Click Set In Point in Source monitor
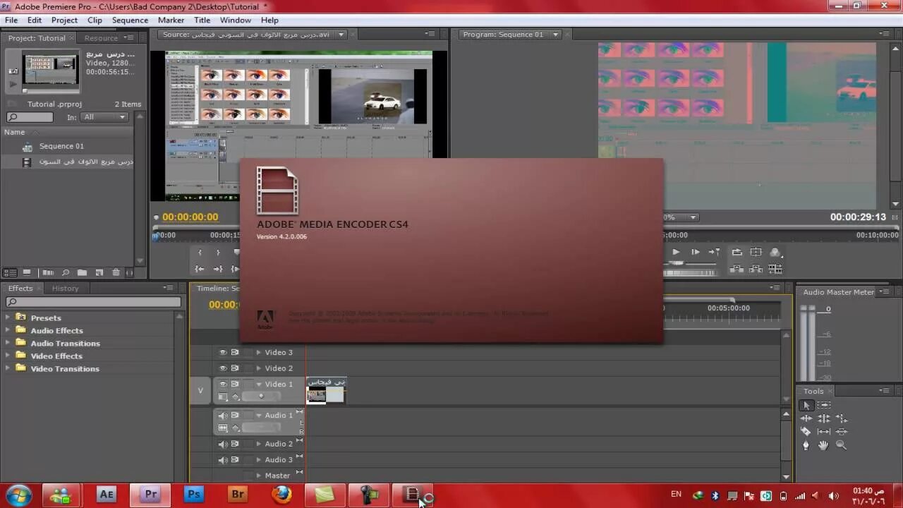This screenshot has height=508, width=903. (200, 252)
